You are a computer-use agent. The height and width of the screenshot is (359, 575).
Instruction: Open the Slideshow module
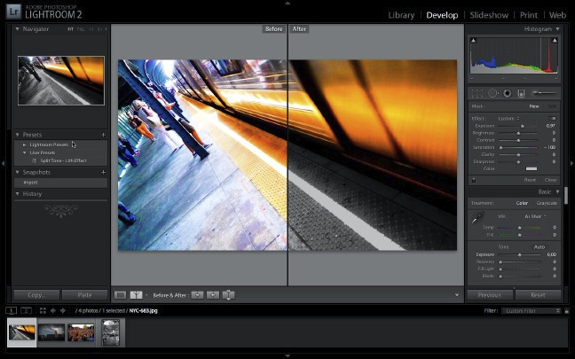tap(489, 15)
